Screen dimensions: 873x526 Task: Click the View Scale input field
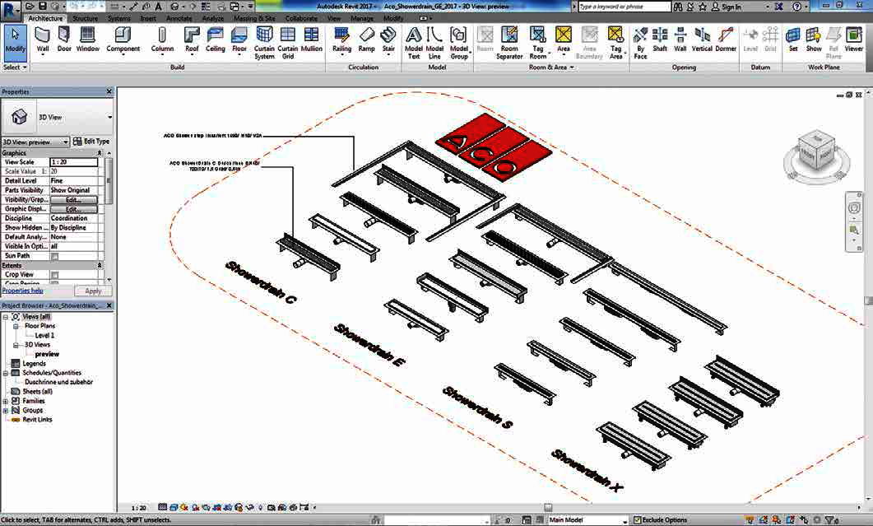pyautogui.click(x=74, y=162)
